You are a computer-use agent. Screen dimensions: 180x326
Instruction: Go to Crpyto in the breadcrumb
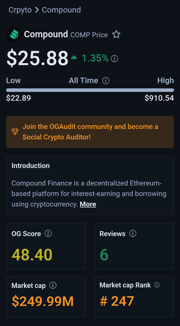click(x=20, y=10)
